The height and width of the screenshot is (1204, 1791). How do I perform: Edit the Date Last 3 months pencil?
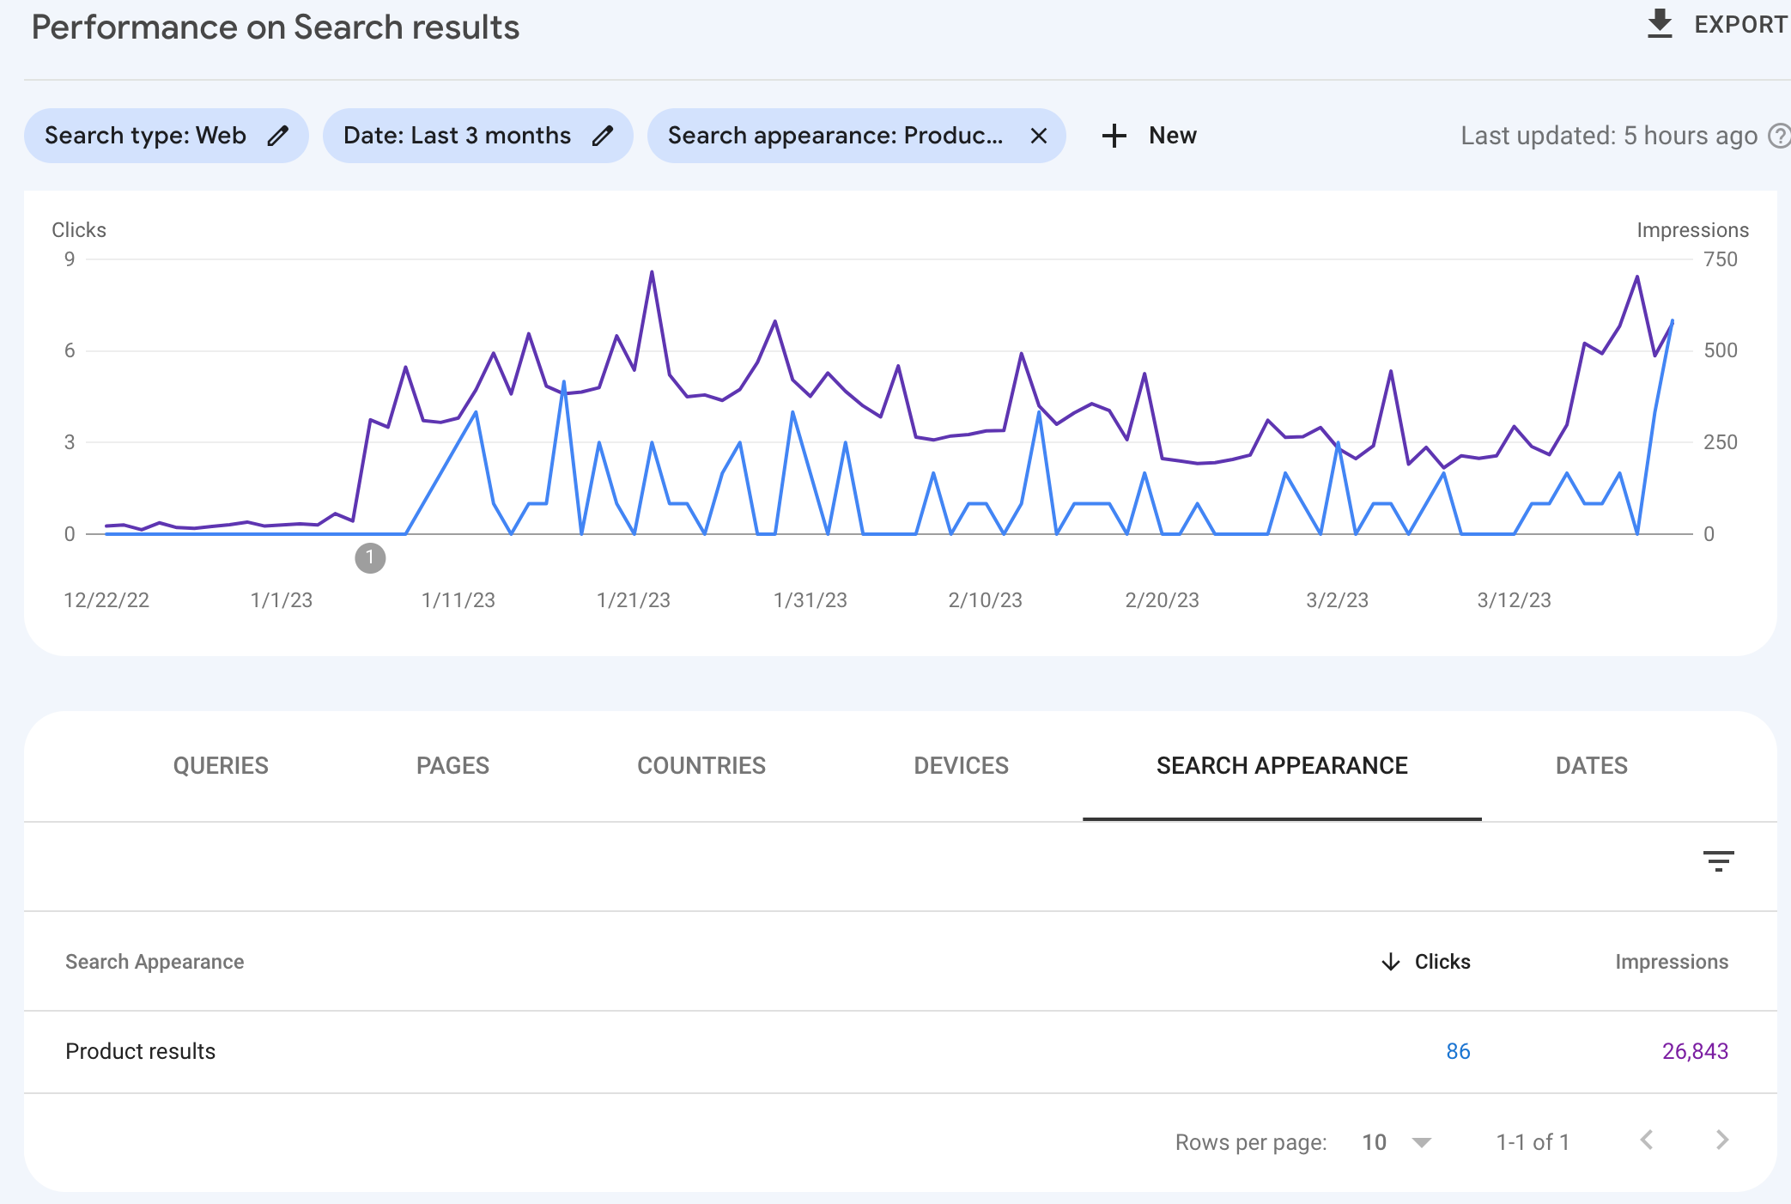click(603, 136)
